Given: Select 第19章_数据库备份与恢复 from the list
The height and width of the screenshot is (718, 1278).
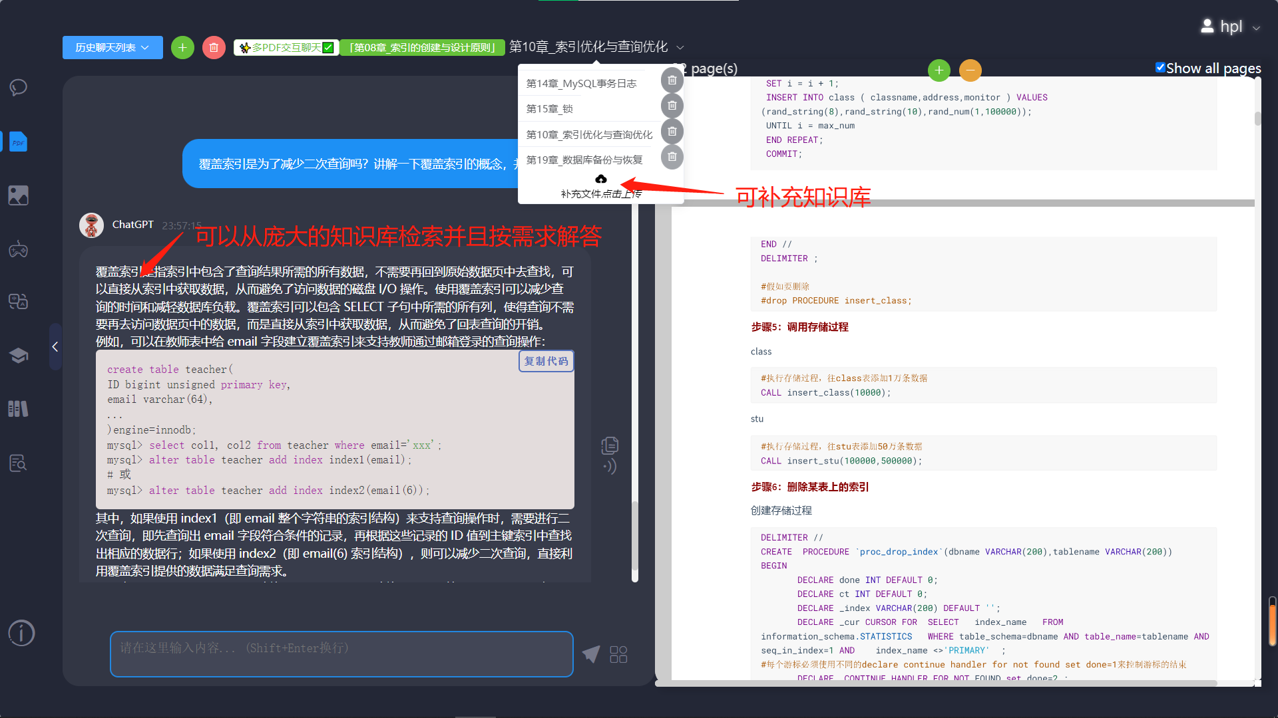Looking at the screenshot, I should [584, 160].
